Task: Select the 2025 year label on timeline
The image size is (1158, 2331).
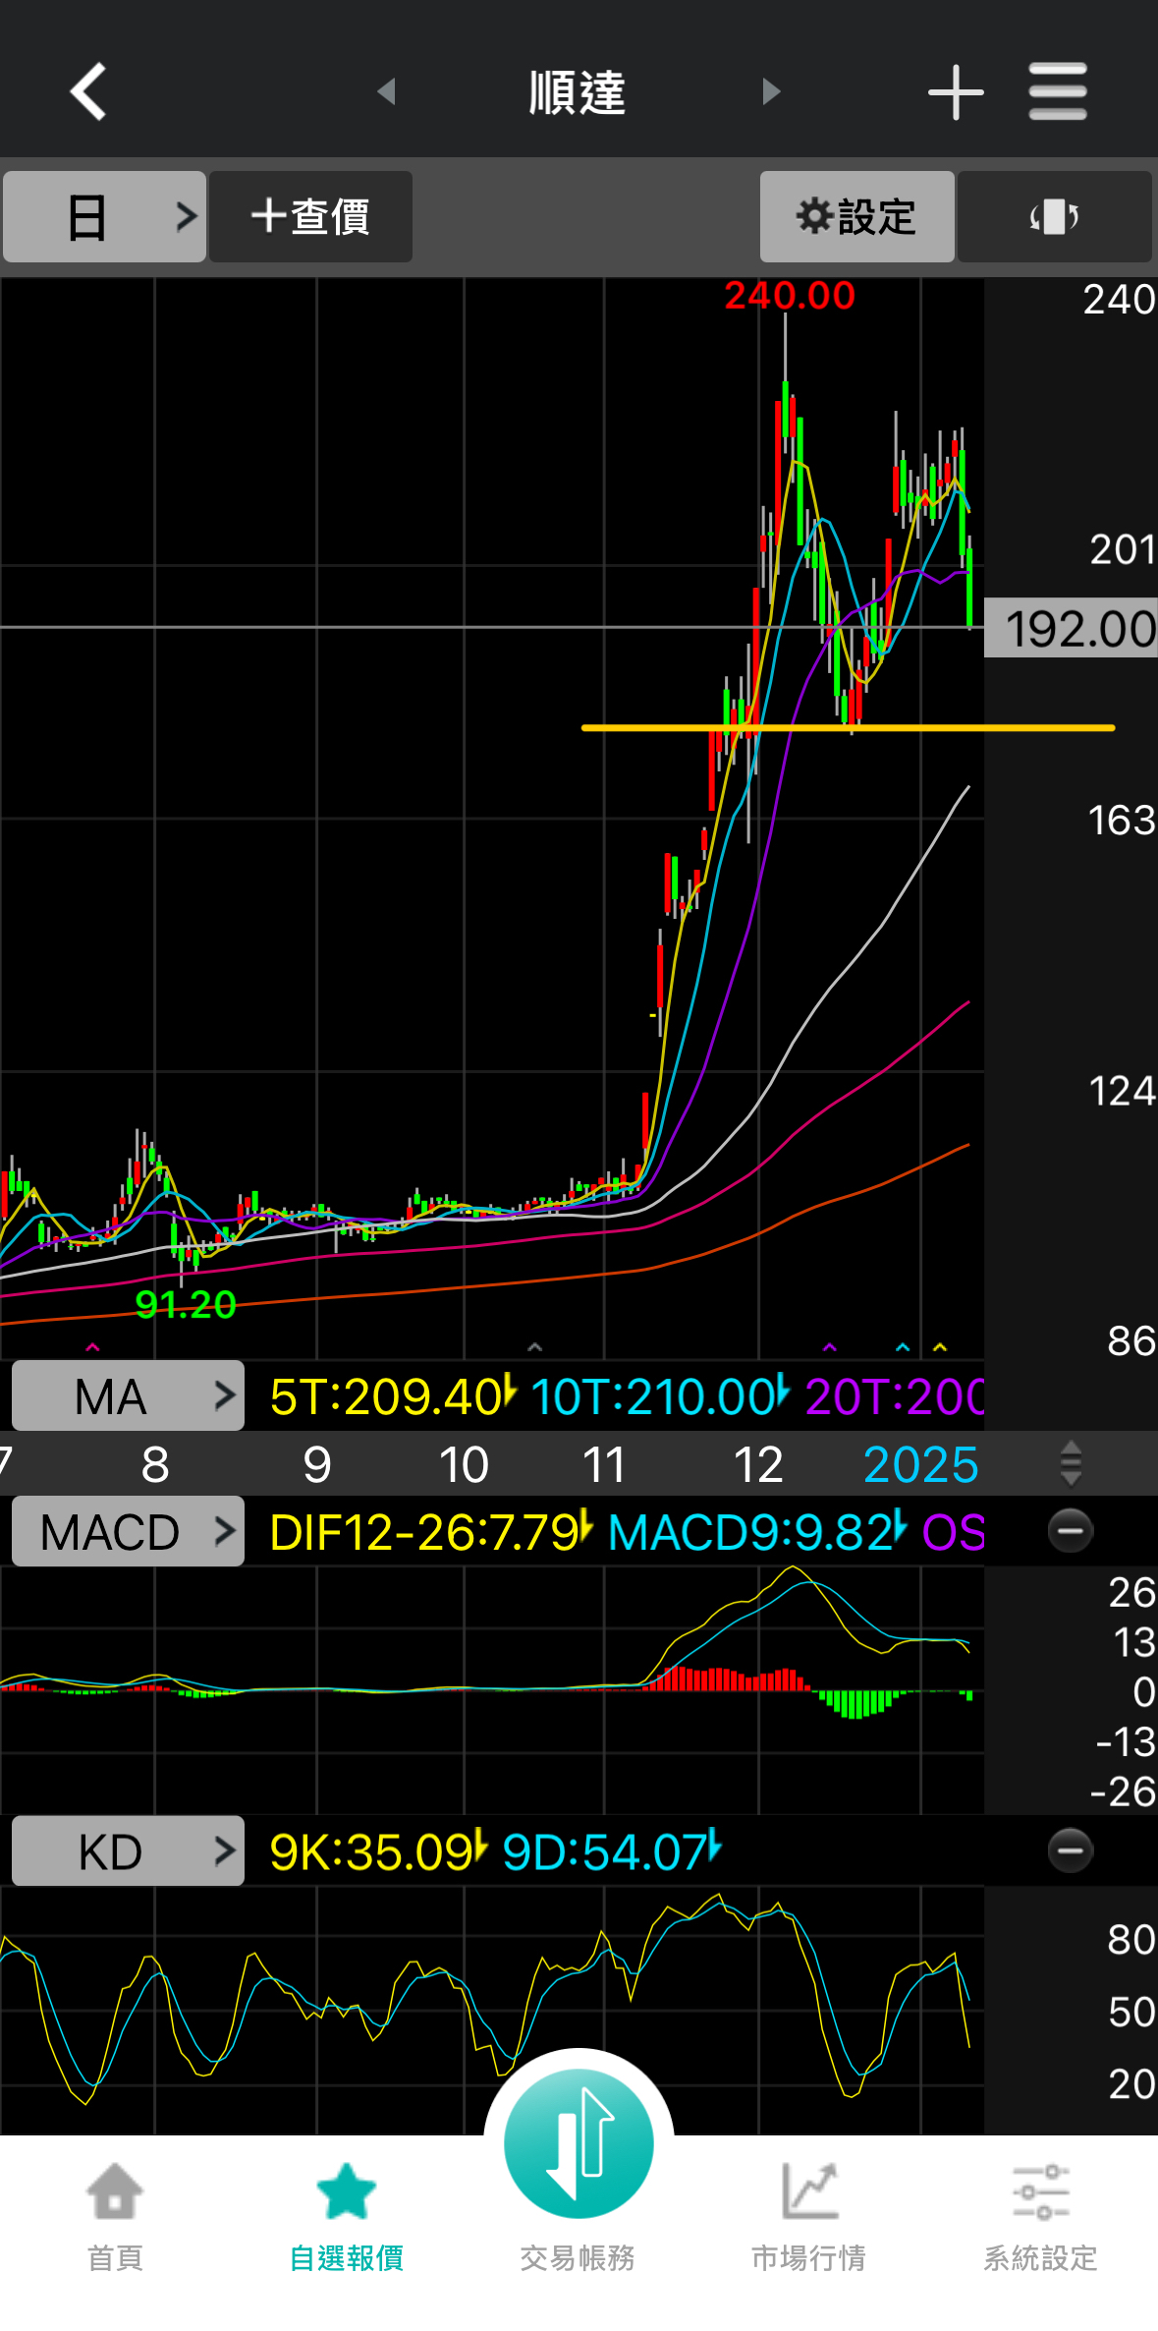Action: coord(921,1464)
